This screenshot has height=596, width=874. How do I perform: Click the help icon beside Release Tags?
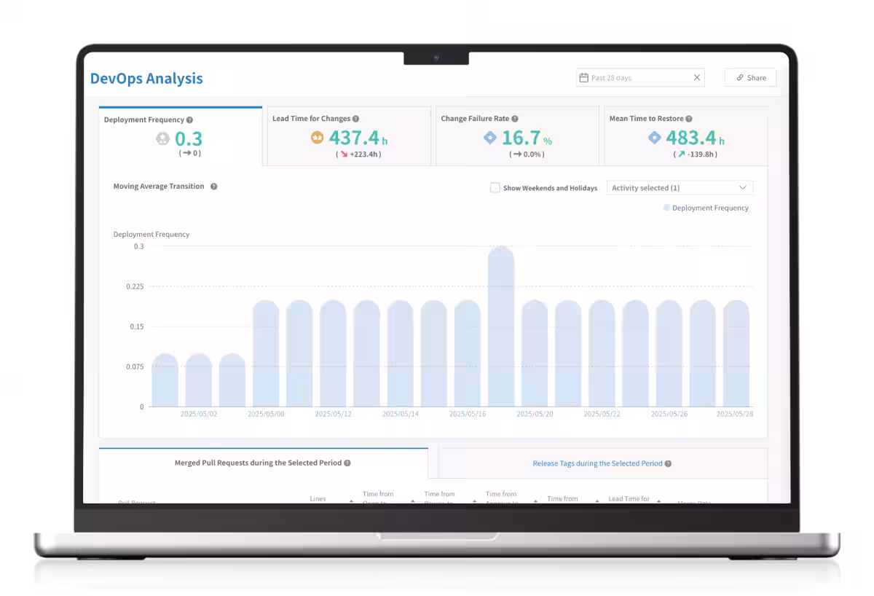(x=668, y=463)
